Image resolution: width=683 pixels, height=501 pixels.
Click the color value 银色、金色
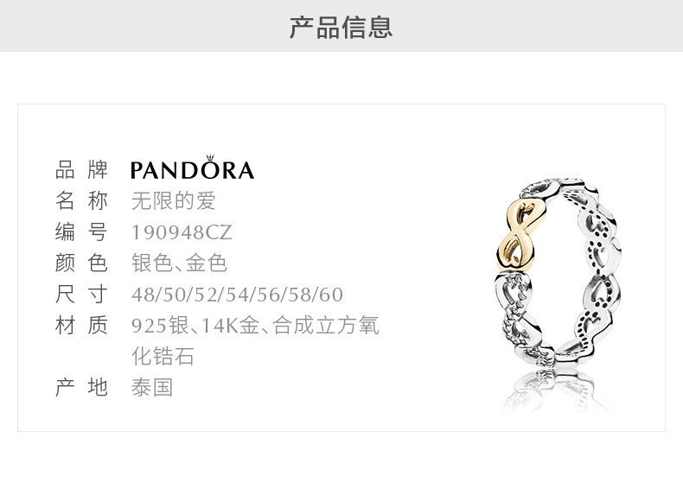179,263
